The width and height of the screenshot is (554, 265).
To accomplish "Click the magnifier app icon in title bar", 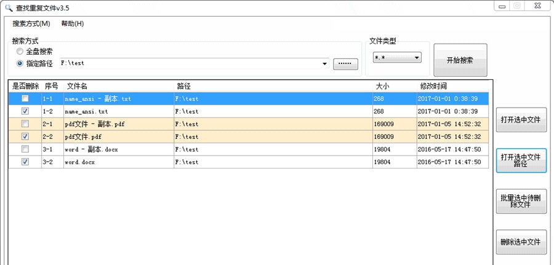I will [x=9, y=7].
